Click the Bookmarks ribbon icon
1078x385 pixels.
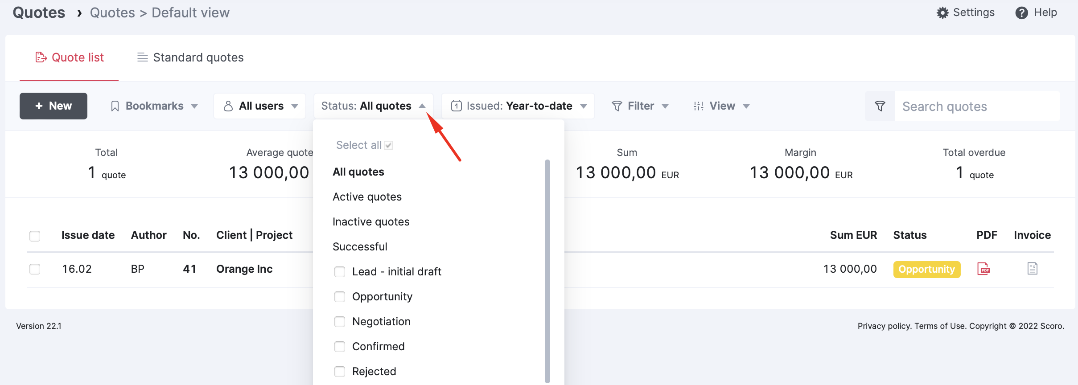point(115,106)
